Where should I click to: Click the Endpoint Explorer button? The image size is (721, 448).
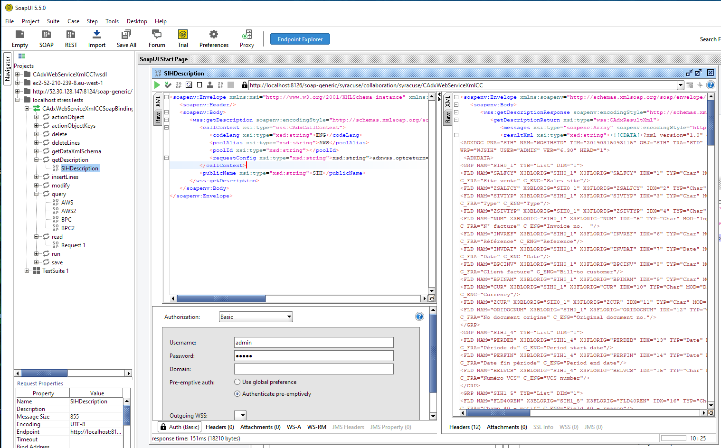click(300, 39)
